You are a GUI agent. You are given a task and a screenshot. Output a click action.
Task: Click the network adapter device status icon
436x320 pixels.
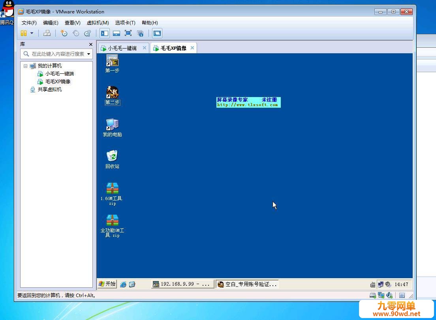click(381, 295)
